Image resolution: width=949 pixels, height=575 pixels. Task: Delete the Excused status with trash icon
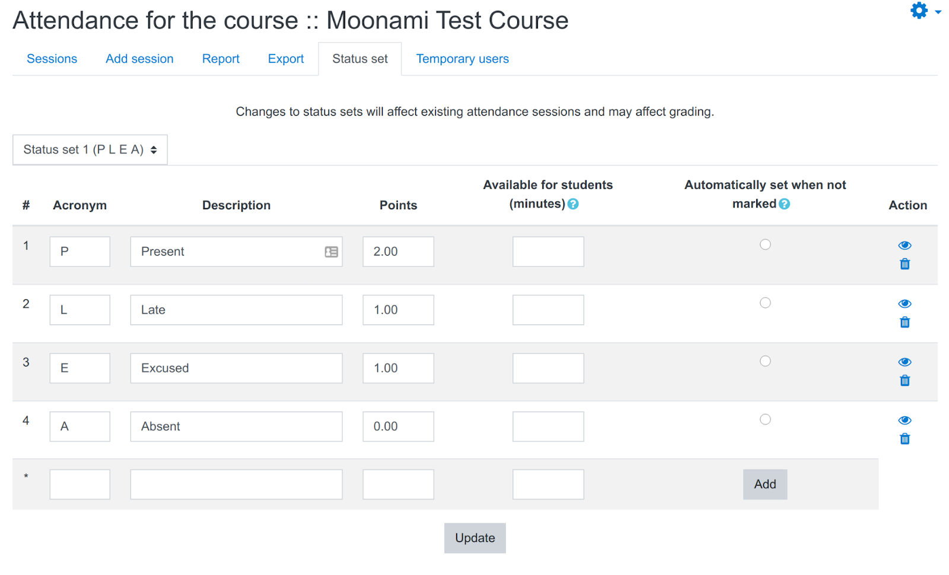[x=905, y=380]
